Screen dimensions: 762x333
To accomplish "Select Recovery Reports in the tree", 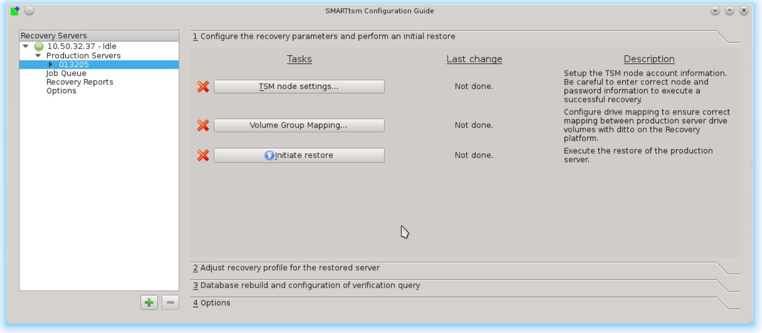I will pos(80,82).
